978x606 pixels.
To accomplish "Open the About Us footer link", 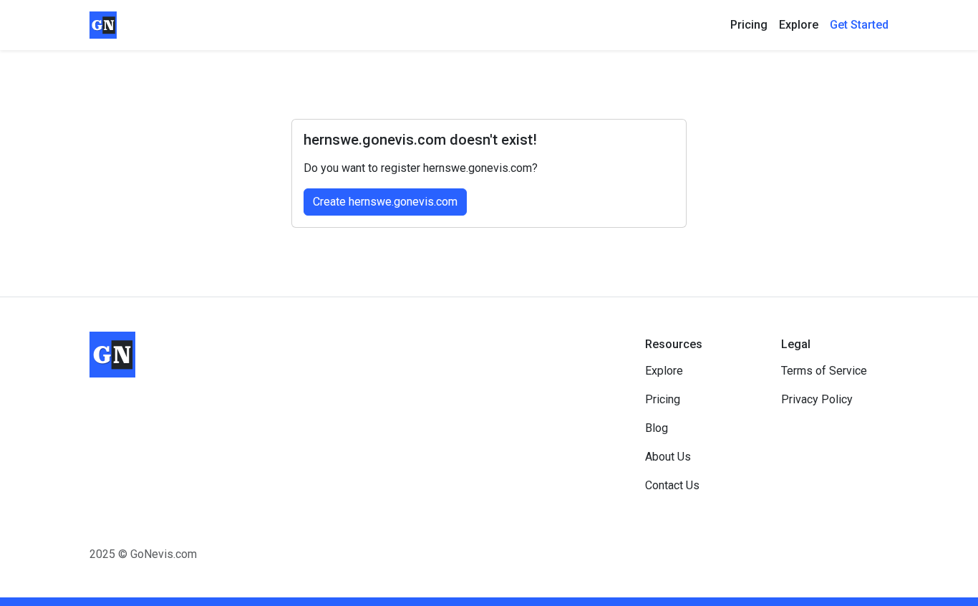I will coord(668,457).
